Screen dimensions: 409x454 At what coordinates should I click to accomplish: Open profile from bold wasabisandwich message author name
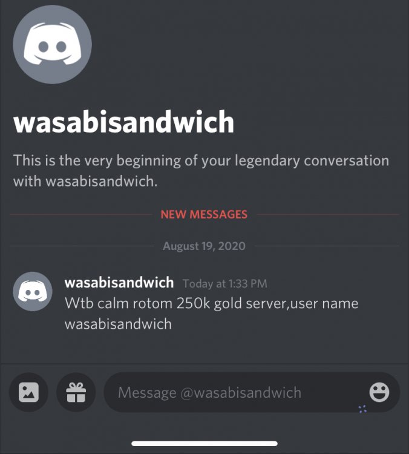click(119, 283)
